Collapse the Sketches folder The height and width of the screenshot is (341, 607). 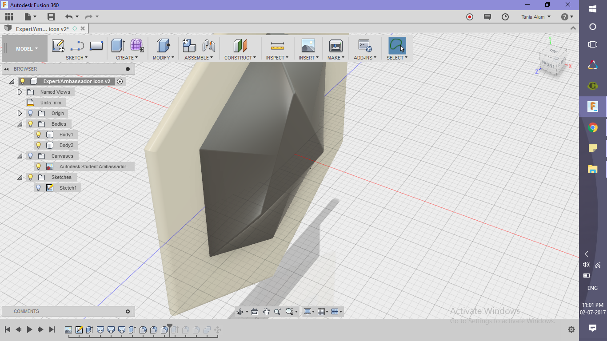20,177
